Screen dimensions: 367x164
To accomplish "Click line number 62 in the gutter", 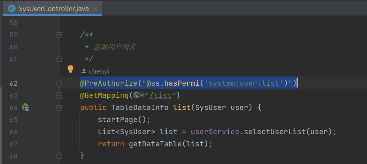I will (x=14, y=83).
